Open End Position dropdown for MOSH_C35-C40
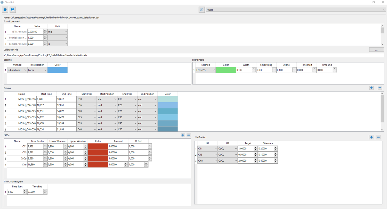Image resolution: width=387 pixels, height=209 pixels. point(147,123)
